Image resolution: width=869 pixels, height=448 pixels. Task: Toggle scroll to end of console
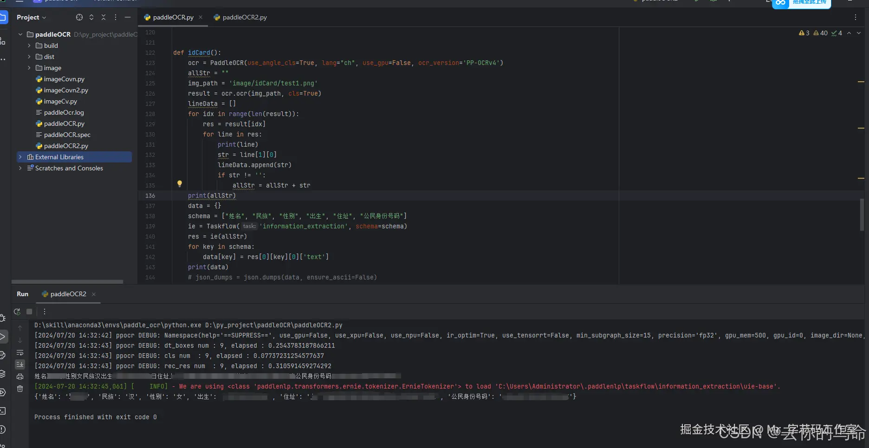pyautogui.click(x=20, y=364)
